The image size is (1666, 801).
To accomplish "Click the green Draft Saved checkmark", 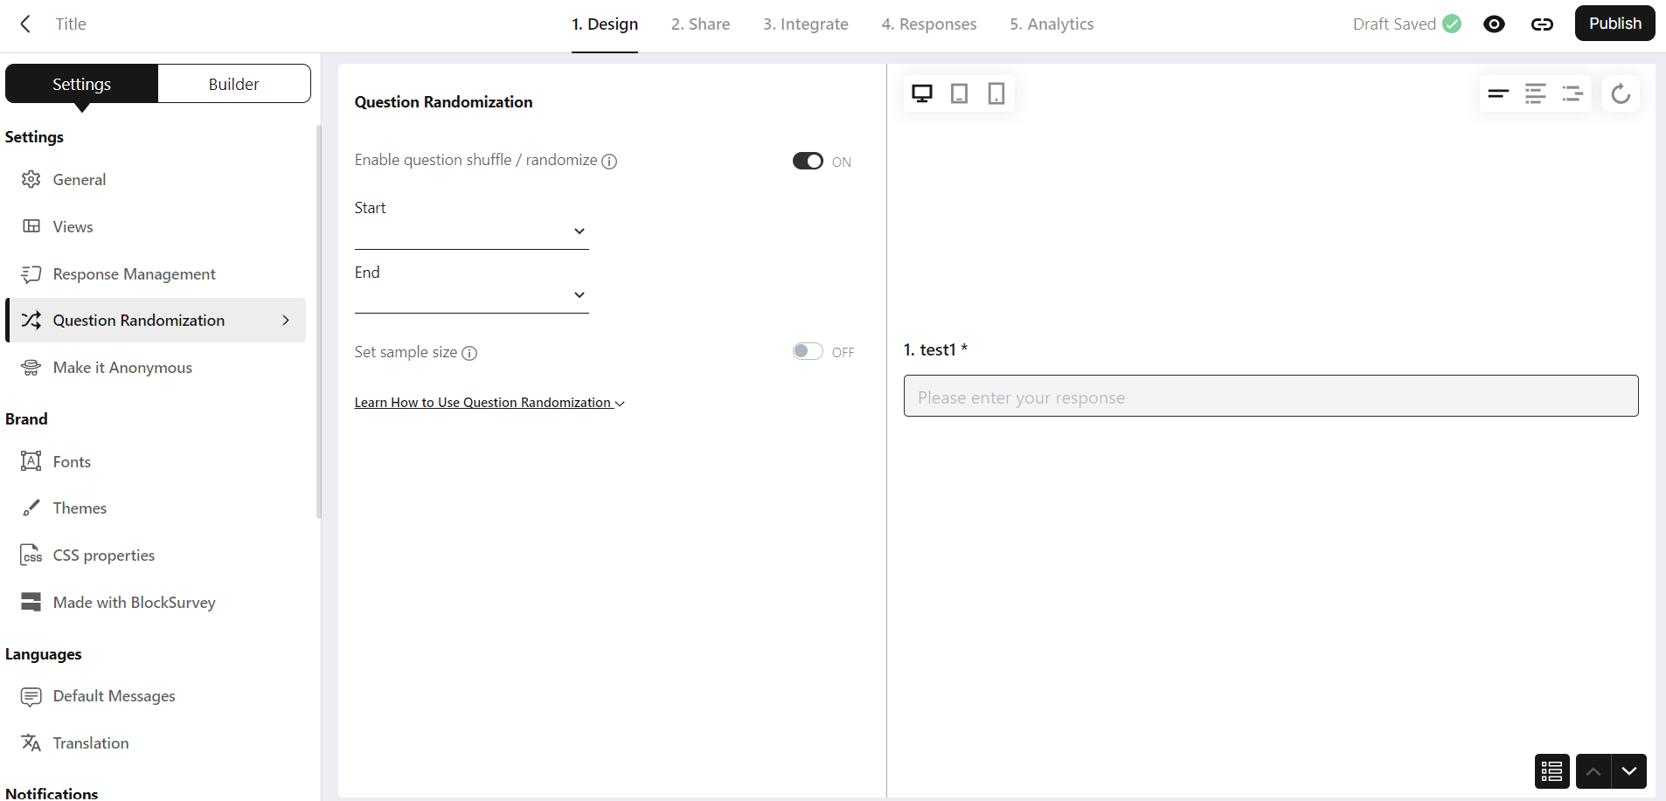I will point(1452,24).
